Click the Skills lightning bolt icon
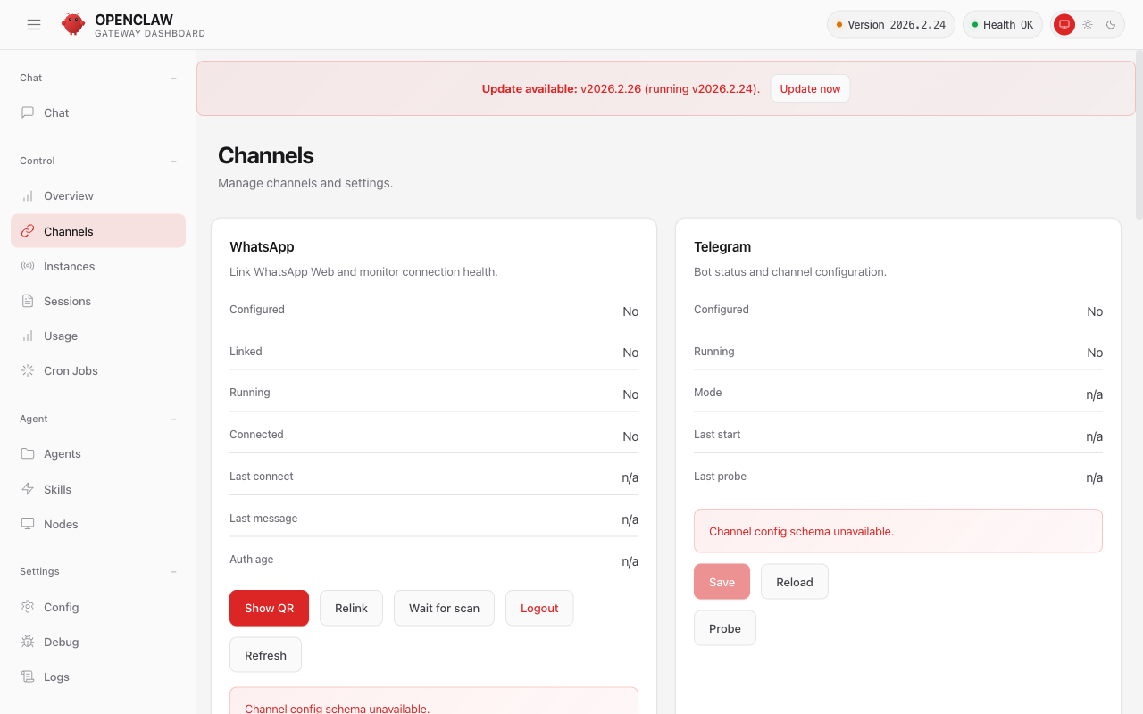Screen dimensions: 1143x714 tap(28, 489)
